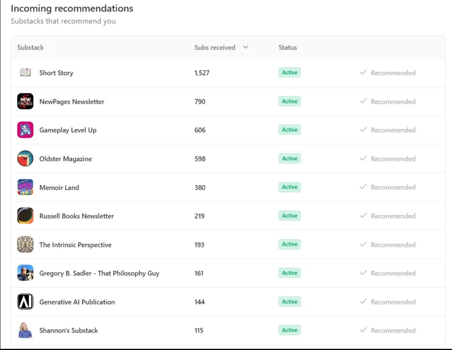Click the Gameplay Level Up pink icon
Viewport: 452px width, 350px height.
point(26,130)
